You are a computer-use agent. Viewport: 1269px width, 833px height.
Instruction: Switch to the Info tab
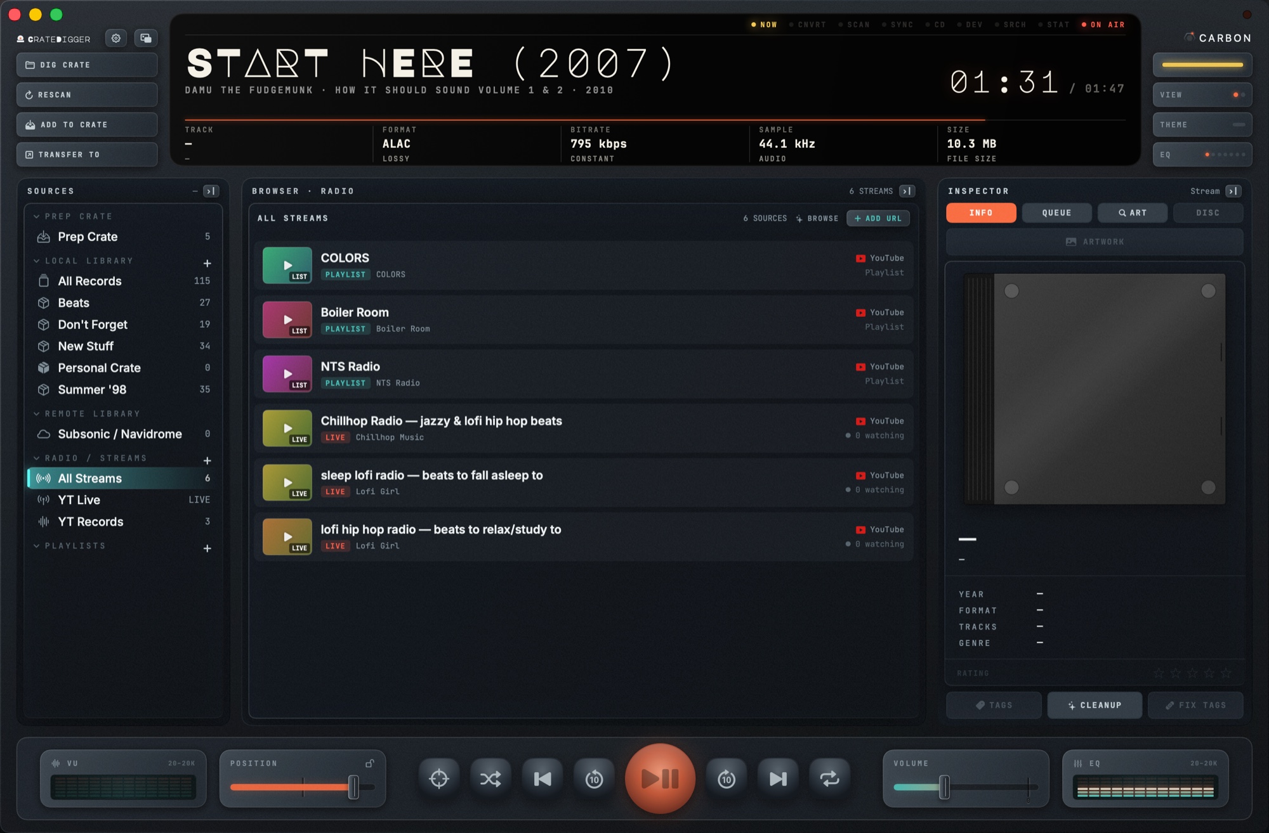(x=981, y=213)
